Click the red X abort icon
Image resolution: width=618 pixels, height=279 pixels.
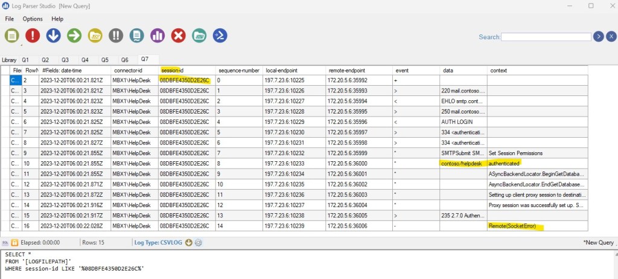[x=178, y=36]
